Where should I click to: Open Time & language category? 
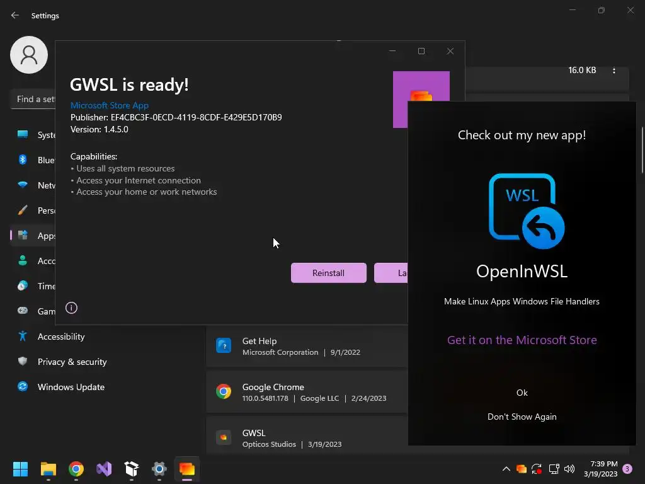tap(33, 286)
